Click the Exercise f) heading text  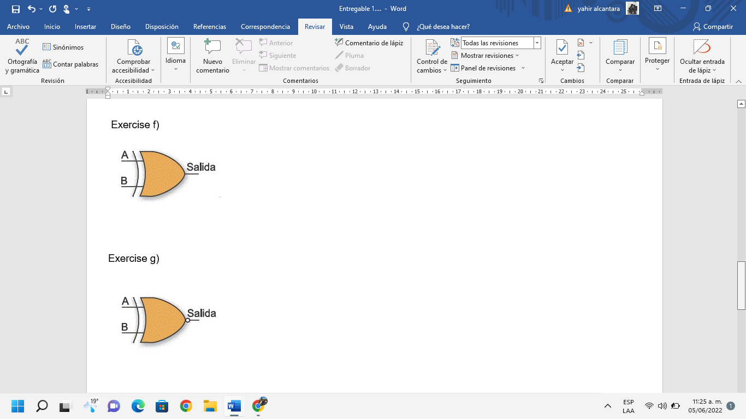pos(135,125)
